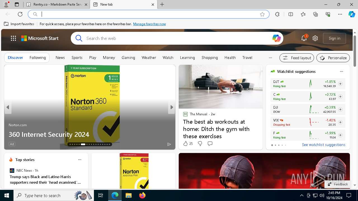
Task: Open the AdChoices icon on Norton ad
Action: coord(169,144)
